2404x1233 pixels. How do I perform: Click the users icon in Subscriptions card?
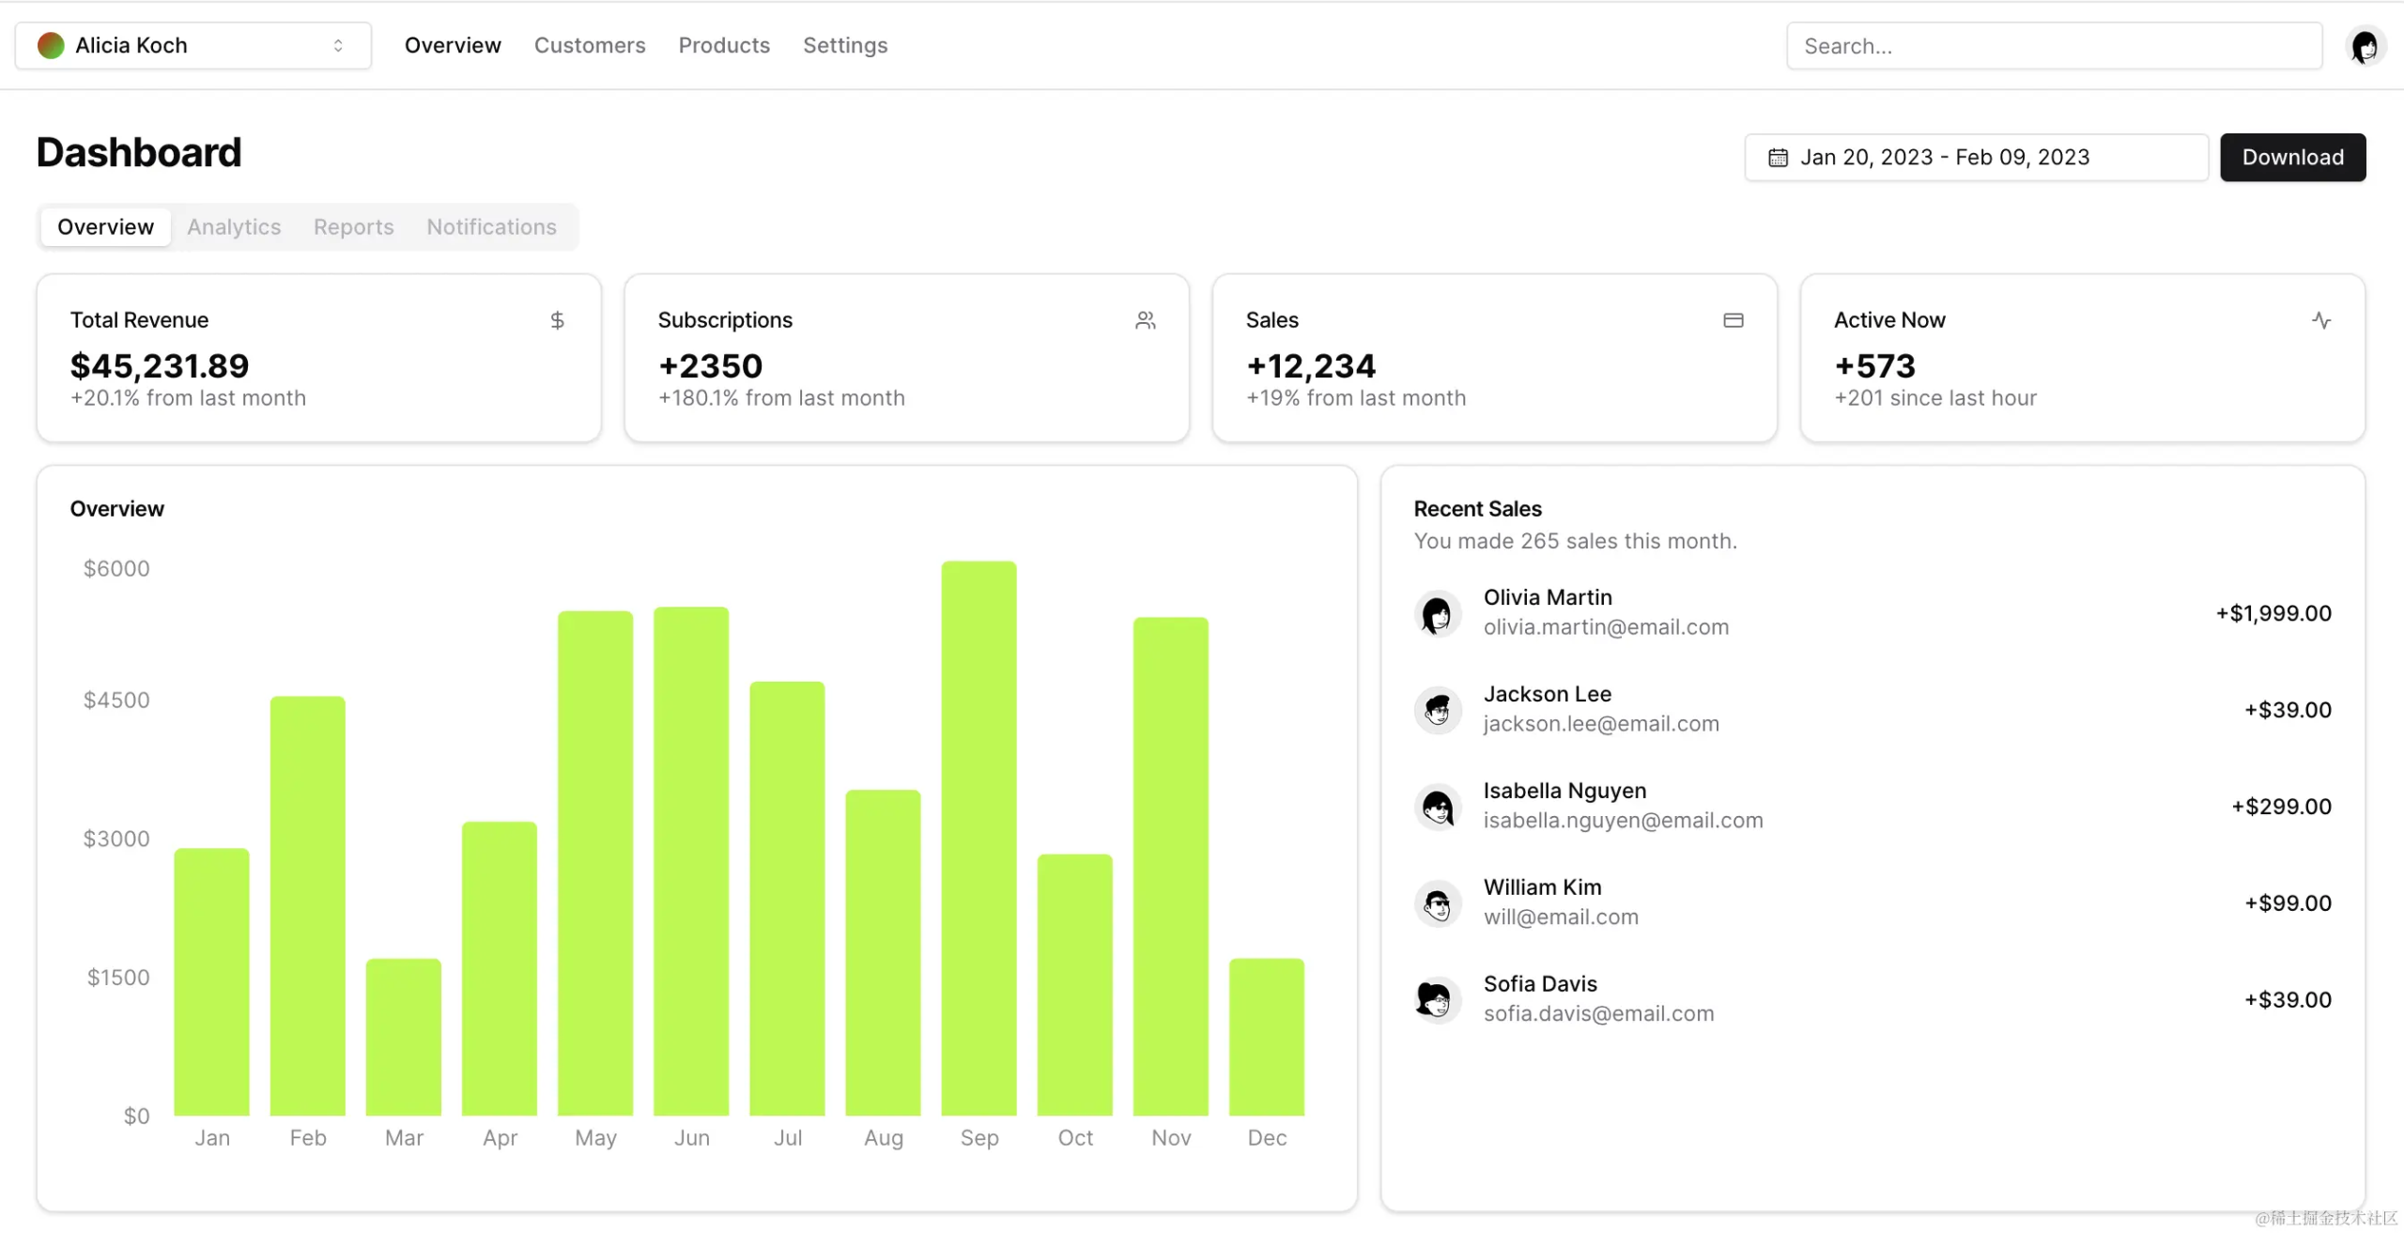(1145, 320)
